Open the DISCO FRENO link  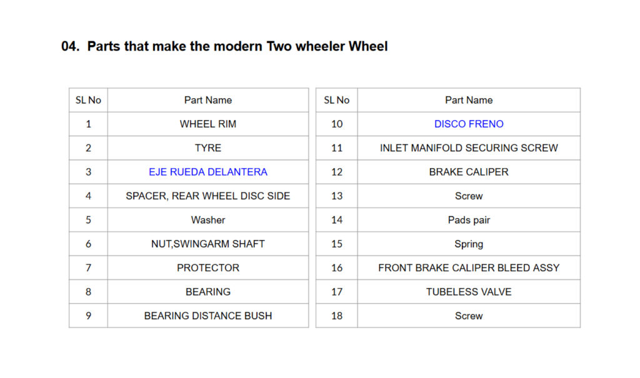[469, 124]
